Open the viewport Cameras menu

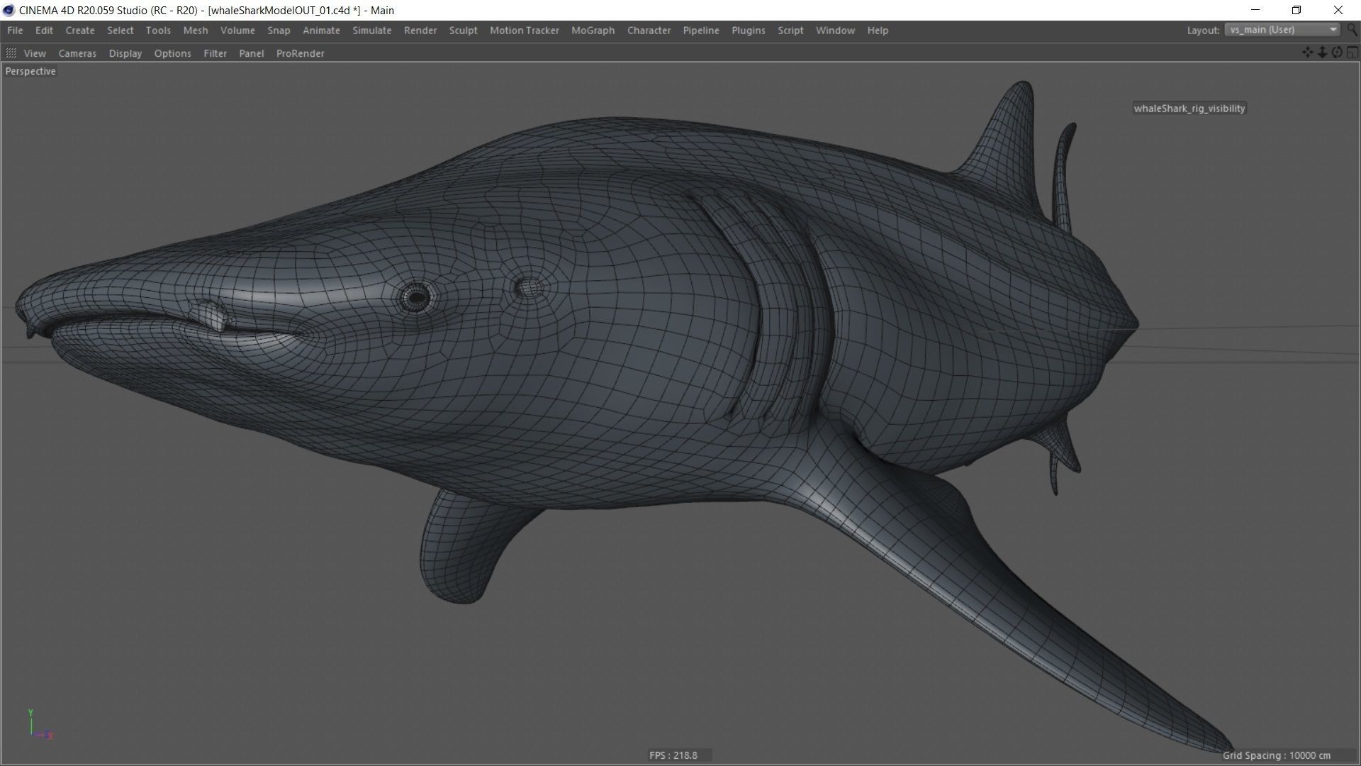point(77,53)
